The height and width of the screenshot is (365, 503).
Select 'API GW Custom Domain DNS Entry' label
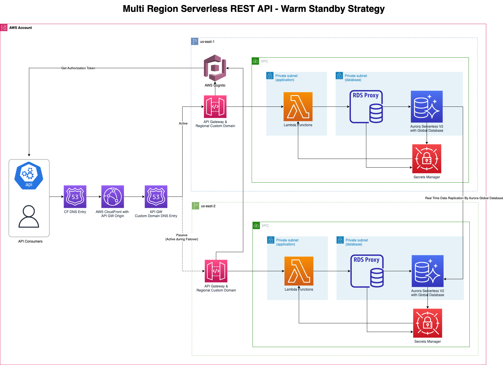[x=156, y=214]
